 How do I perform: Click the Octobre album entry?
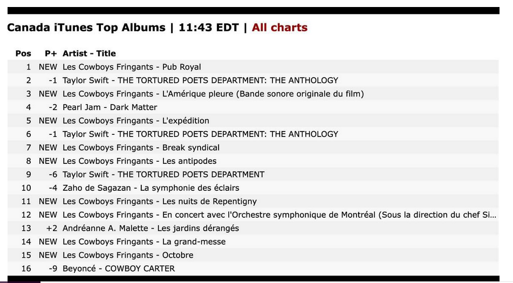(128, 256)
